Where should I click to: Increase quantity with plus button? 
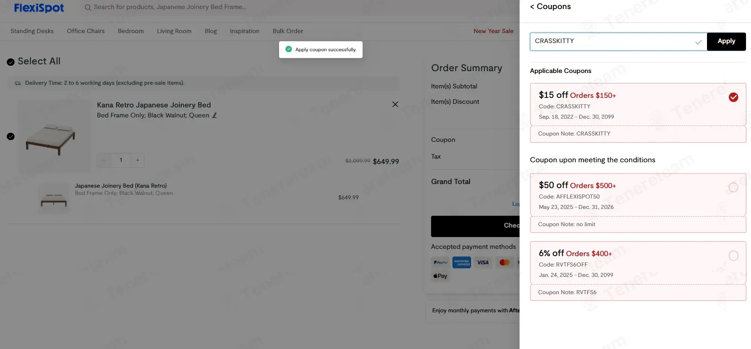pos(137,160)
